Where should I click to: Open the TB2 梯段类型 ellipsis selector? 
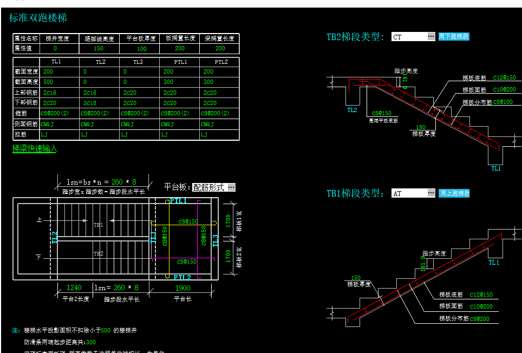click(431, 36)
